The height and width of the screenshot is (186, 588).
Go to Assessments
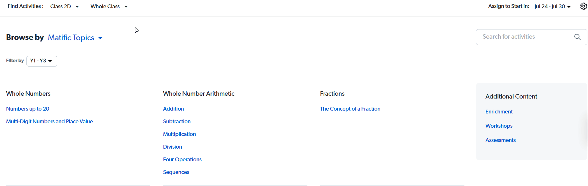pyautogui.click(x=500, y=140)
